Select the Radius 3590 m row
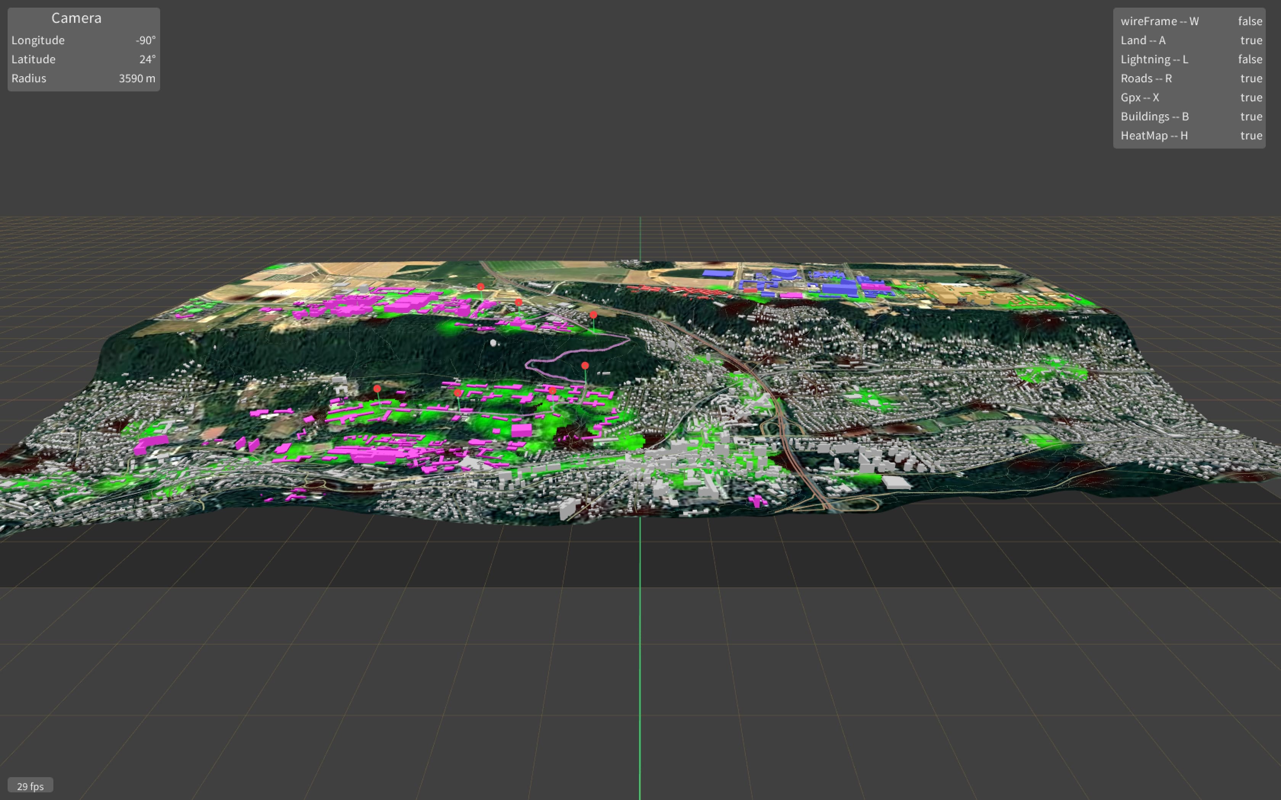 point(83,78)
